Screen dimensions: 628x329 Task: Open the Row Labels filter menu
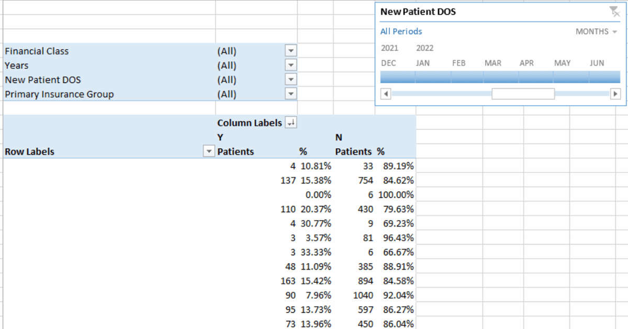tap(208, 151)
